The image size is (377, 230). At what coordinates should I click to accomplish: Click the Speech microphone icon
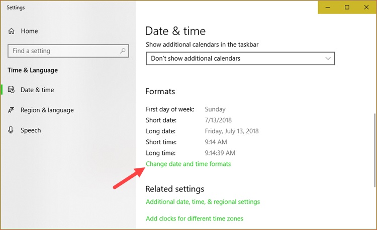pyautogui.click(x=12, y=130)
